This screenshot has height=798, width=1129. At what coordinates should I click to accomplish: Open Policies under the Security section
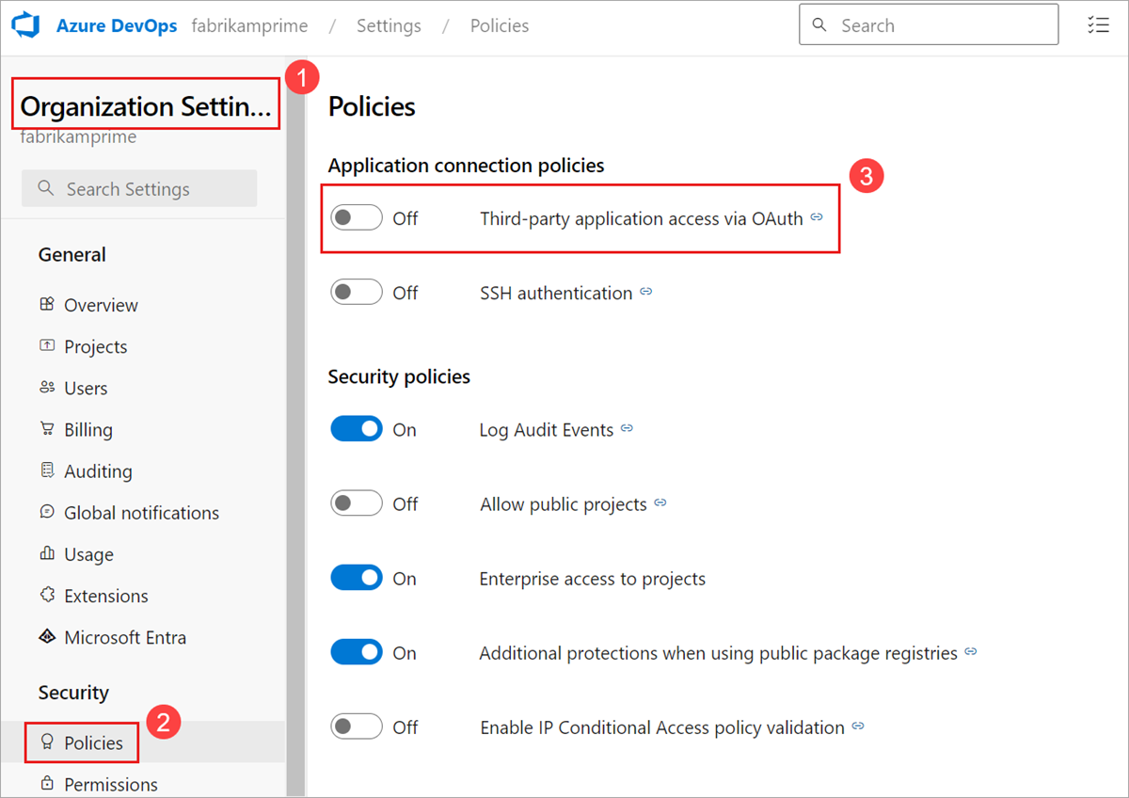(92, 742)
